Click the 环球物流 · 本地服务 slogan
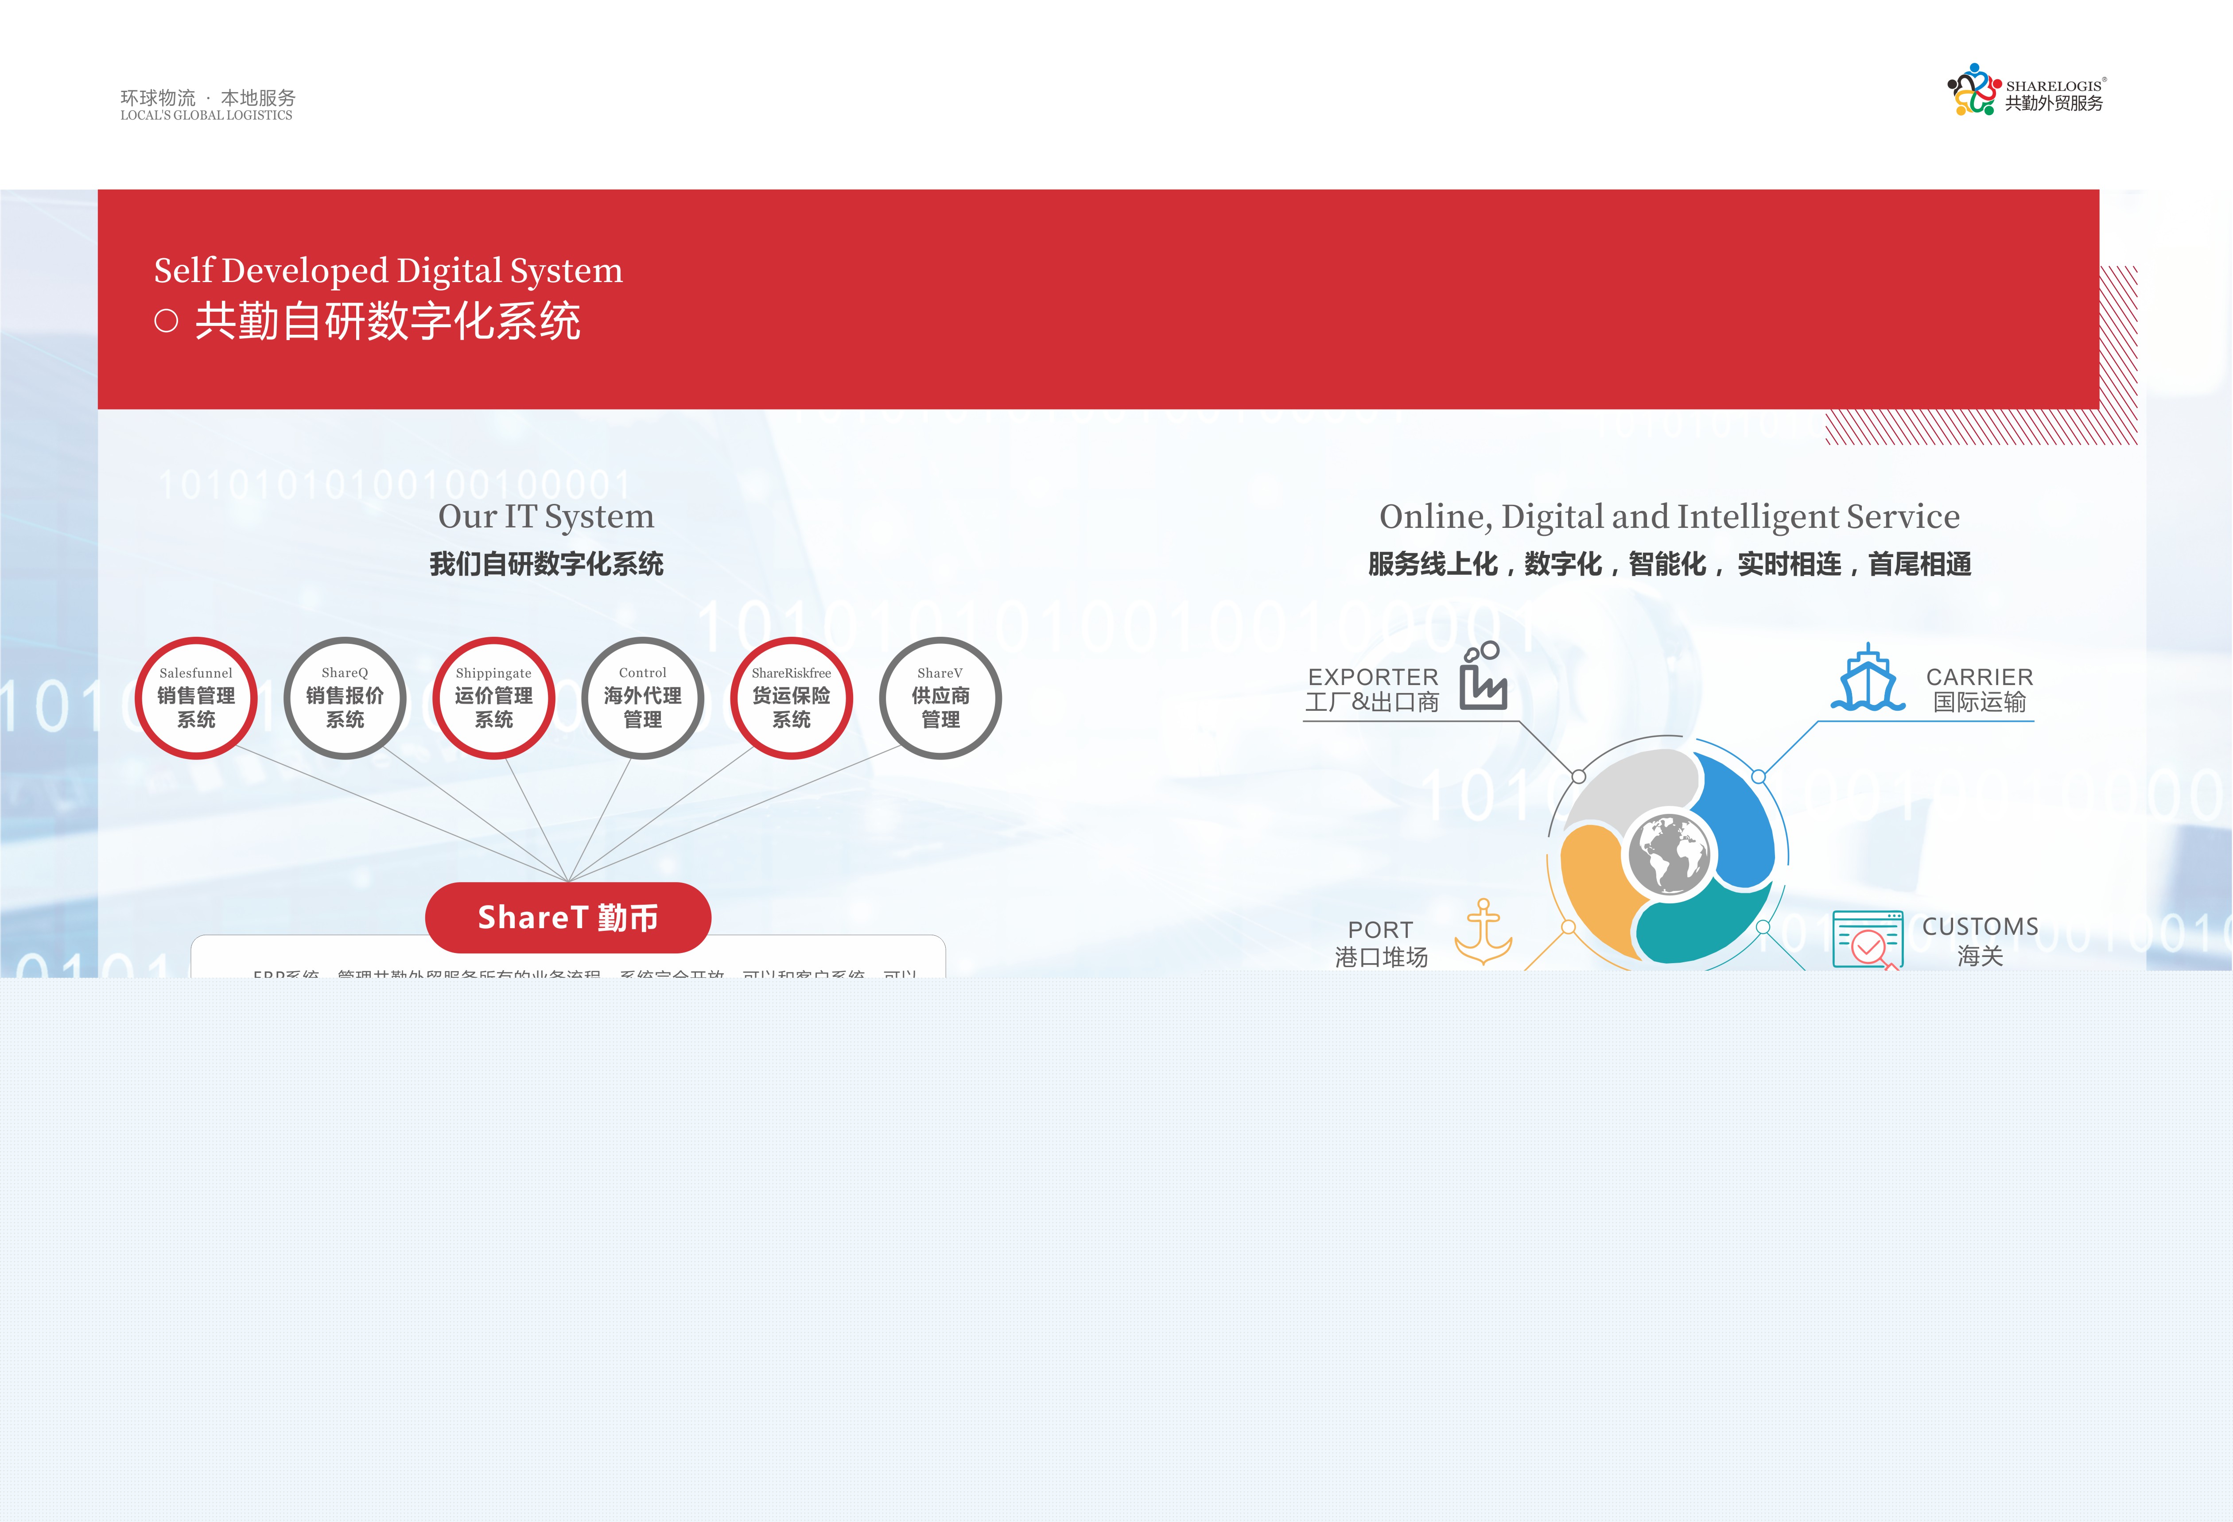 coord(208,98)
